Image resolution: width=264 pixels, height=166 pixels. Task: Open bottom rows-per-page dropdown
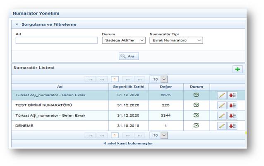point(159,135)
